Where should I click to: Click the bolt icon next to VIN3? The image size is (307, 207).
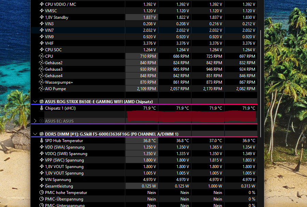tap(42, 24)
